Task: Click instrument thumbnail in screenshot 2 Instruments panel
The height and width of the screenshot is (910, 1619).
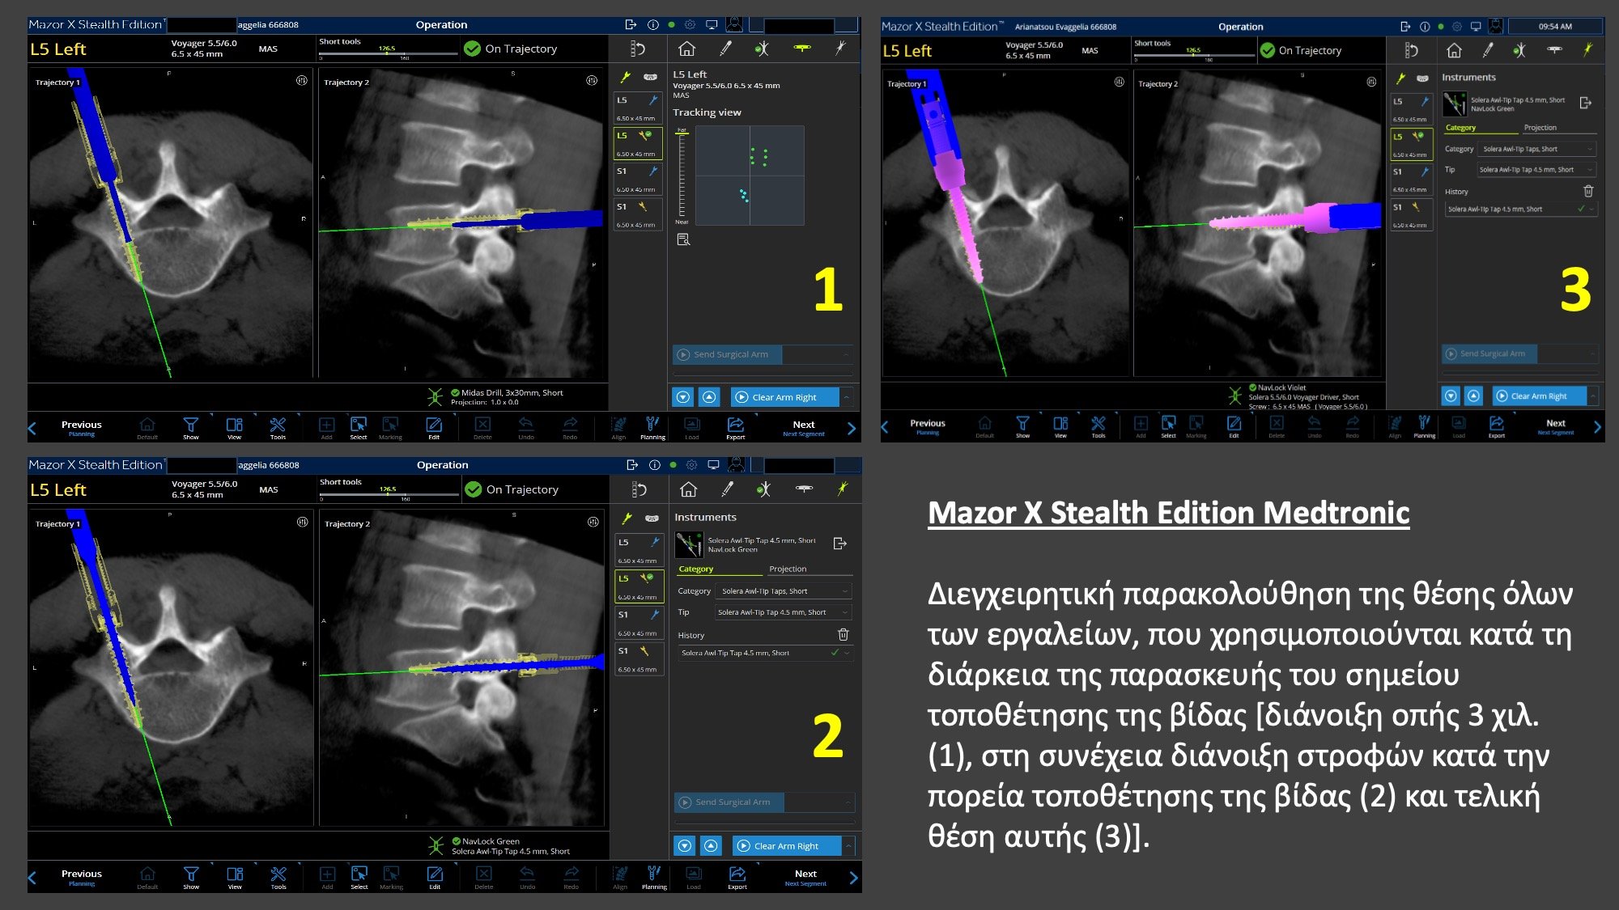Action: tap(689, 544)
